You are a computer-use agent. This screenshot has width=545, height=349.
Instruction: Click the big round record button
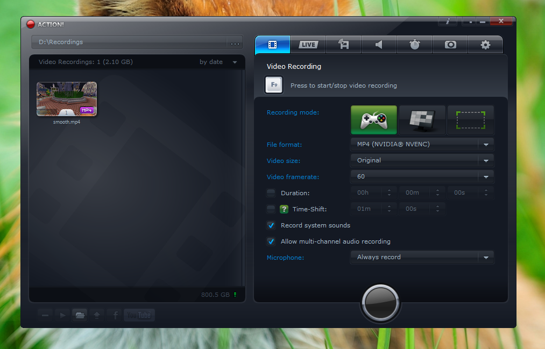tap(380, 303)
